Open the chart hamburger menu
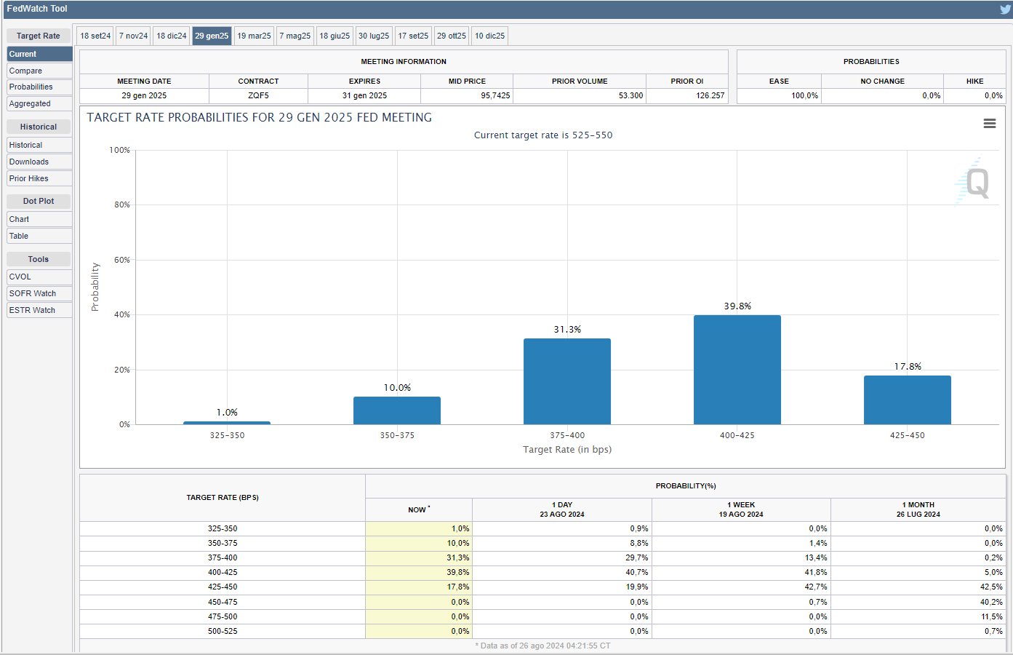This screenshot has height=655, width=1013. pos(989,124)
